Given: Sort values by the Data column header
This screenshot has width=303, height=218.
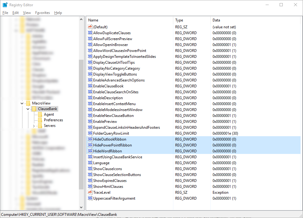Looking at the screenshot, I should point(256,20).
